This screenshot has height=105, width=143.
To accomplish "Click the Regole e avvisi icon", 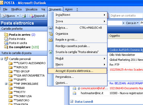I will 51,40.
